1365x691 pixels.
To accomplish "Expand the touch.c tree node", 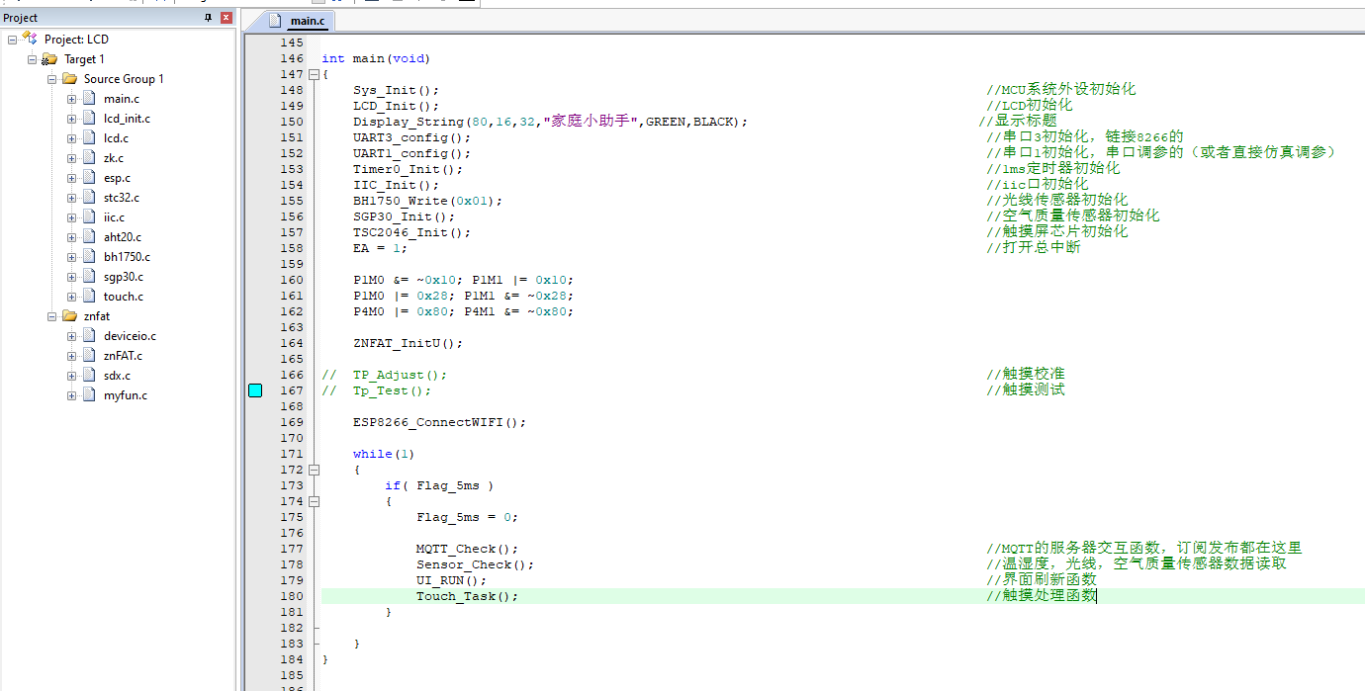I will [x=71, y=297].
